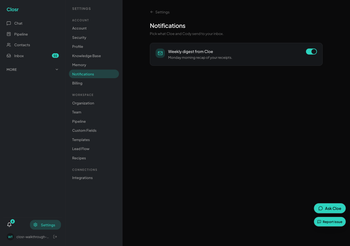
Task: Click the log out arrow icon
Action: tap(55, 237)
